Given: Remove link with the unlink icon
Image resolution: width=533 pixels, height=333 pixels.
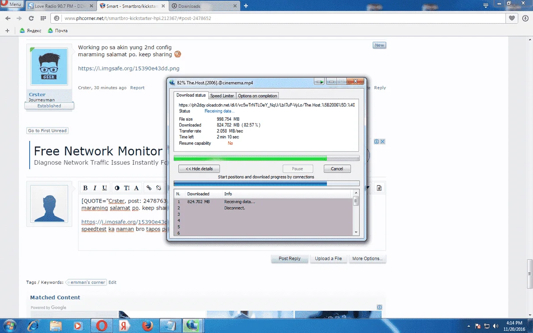Looking at the screenshot, I should click(159, 188).
